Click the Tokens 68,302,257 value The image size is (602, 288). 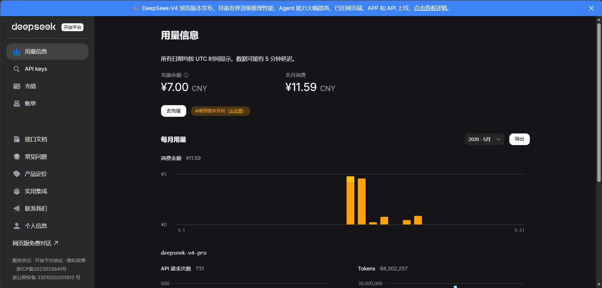394,268
